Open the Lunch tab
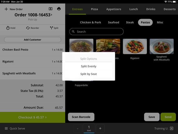 click(133, 9)
